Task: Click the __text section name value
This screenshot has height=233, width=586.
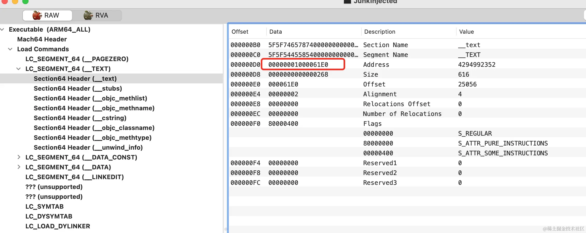Action: tap(469, 45)
